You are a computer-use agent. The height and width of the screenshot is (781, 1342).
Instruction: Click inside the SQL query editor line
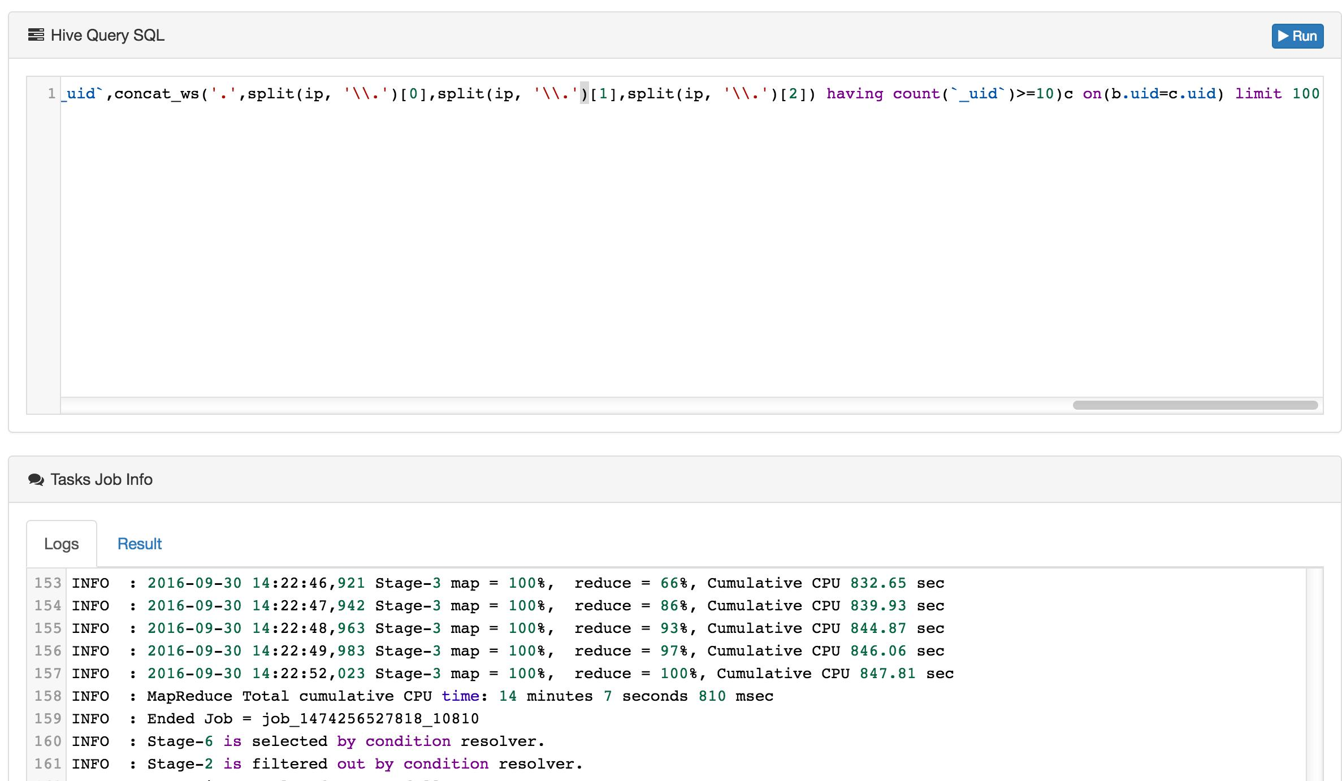pyautogui.click(x=691, y=94)
